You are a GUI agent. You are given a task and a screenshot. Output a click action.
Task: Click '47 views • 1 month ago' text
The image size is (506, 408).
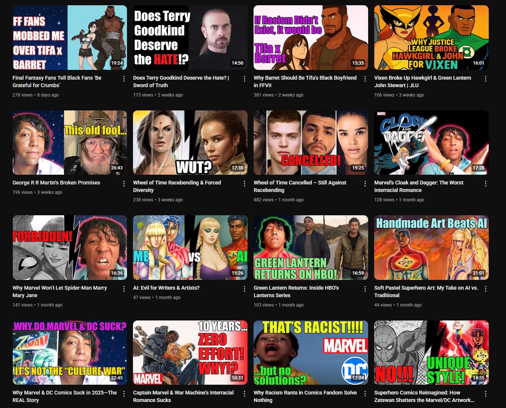click(157, 298)
